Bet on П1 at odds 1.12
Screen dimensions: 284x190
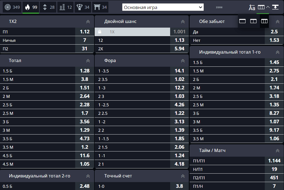[47, 32]
